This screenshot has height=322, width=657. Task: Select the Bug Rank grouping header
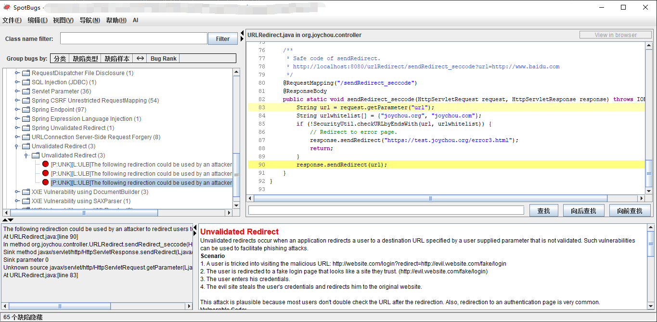click(x=163, y=58)
